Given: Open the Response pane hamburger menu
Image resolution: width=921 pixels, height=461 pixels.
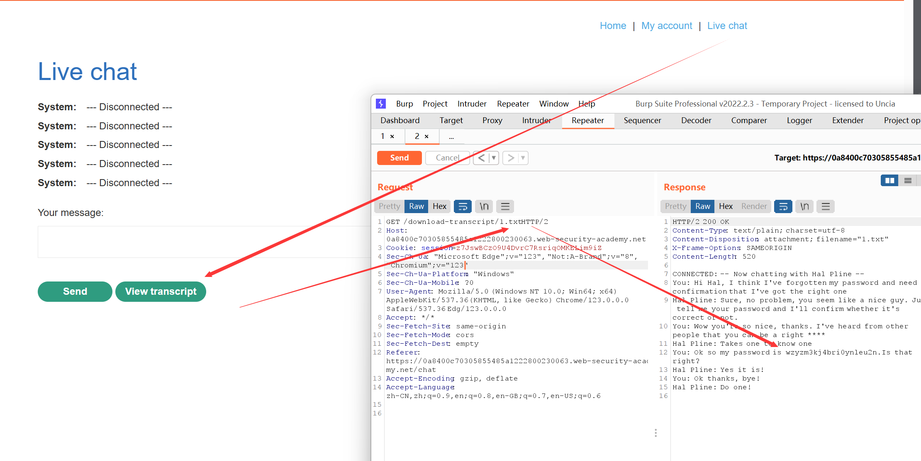Looking at the screenshot, I should [826, 206].
